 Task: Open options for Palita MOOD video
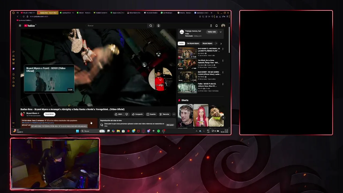tap(223, 84)
